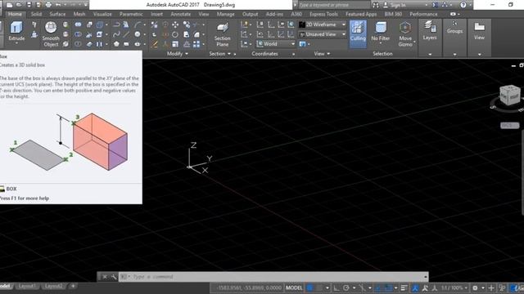
Task: Open the Layout2 tab
Action: (x=53, y=286)
